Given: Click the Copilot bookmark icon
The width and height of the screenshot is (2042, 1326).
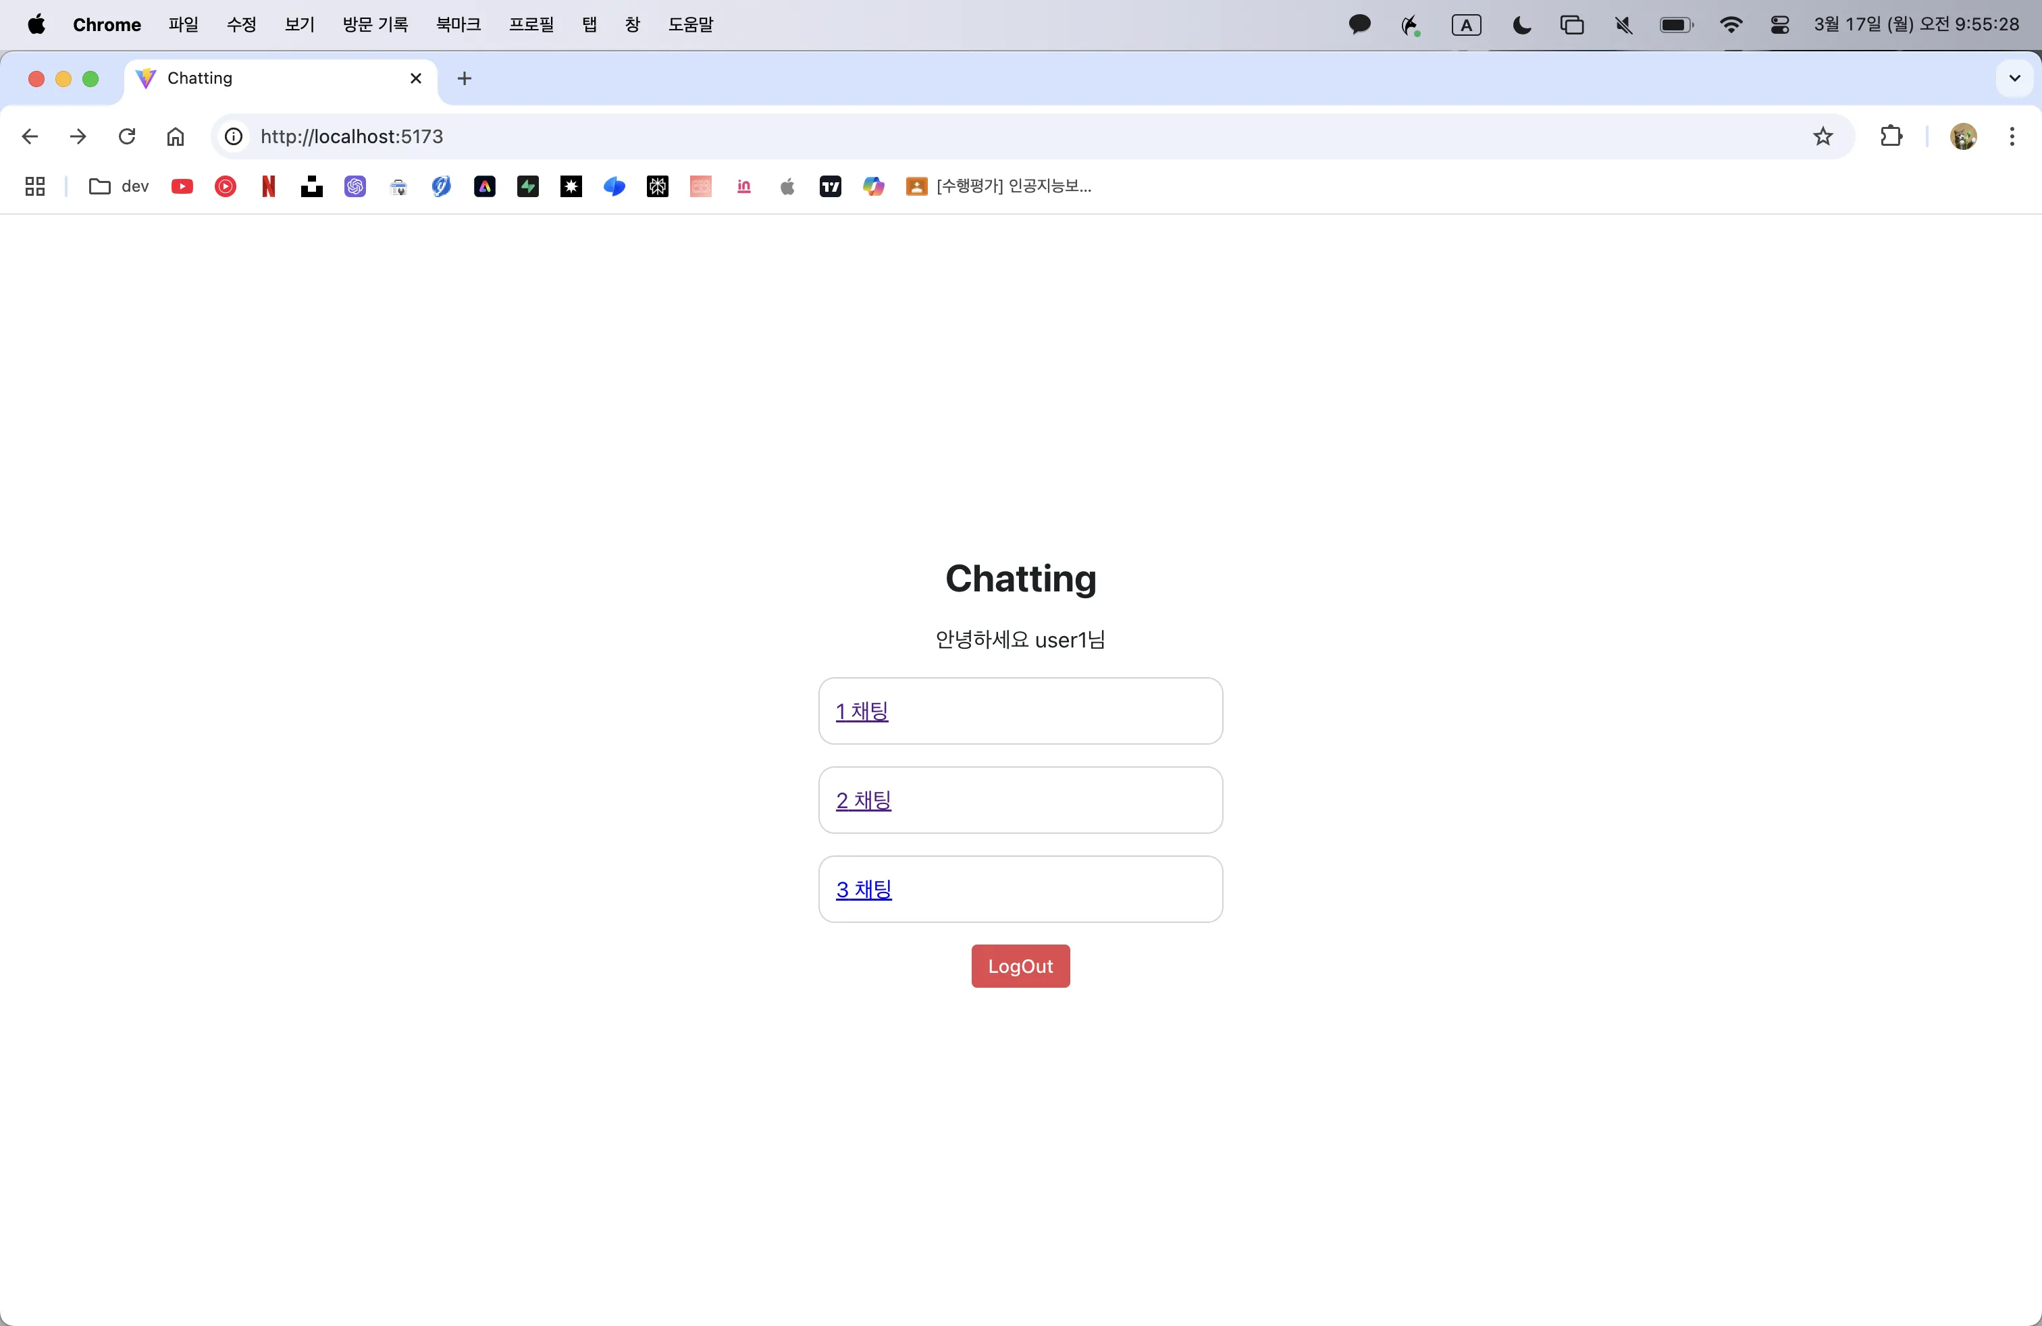Looking at the screenshot, I should click(x=873, y=186).
